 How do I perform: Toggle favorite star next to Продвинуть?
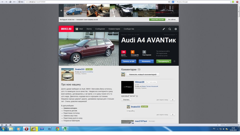[x=174, y=61]
